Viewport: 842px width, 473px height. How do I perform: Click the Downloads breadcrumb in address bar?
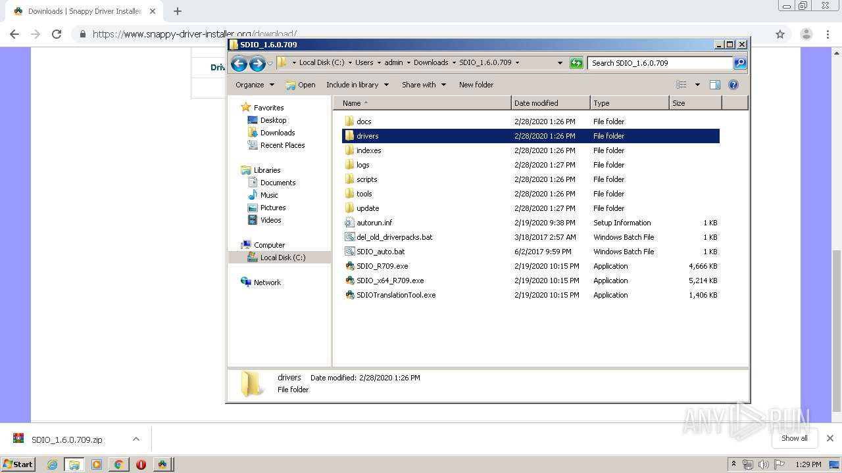tap(430, 63)
